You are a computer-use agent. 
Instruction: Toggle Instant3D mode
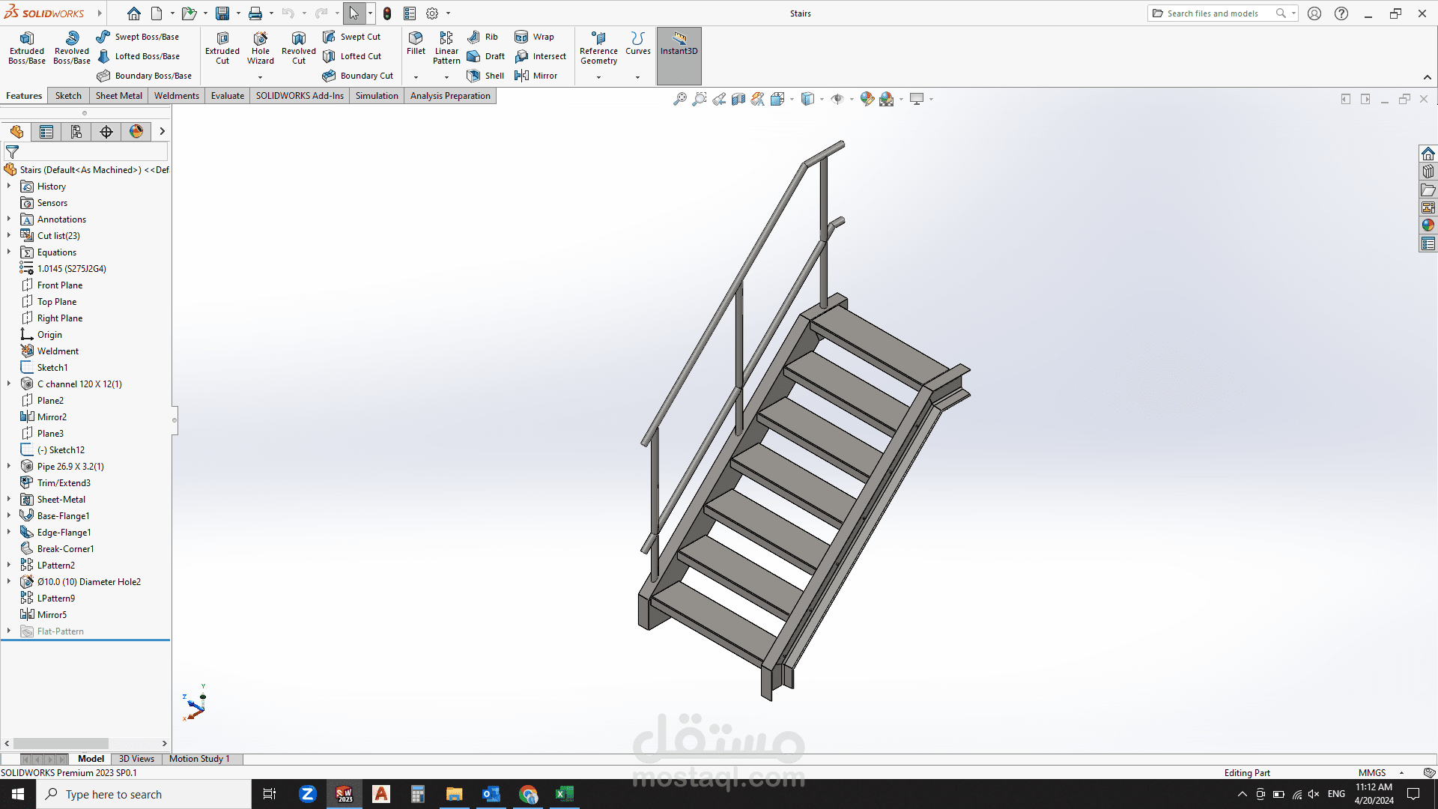[679, 55]
